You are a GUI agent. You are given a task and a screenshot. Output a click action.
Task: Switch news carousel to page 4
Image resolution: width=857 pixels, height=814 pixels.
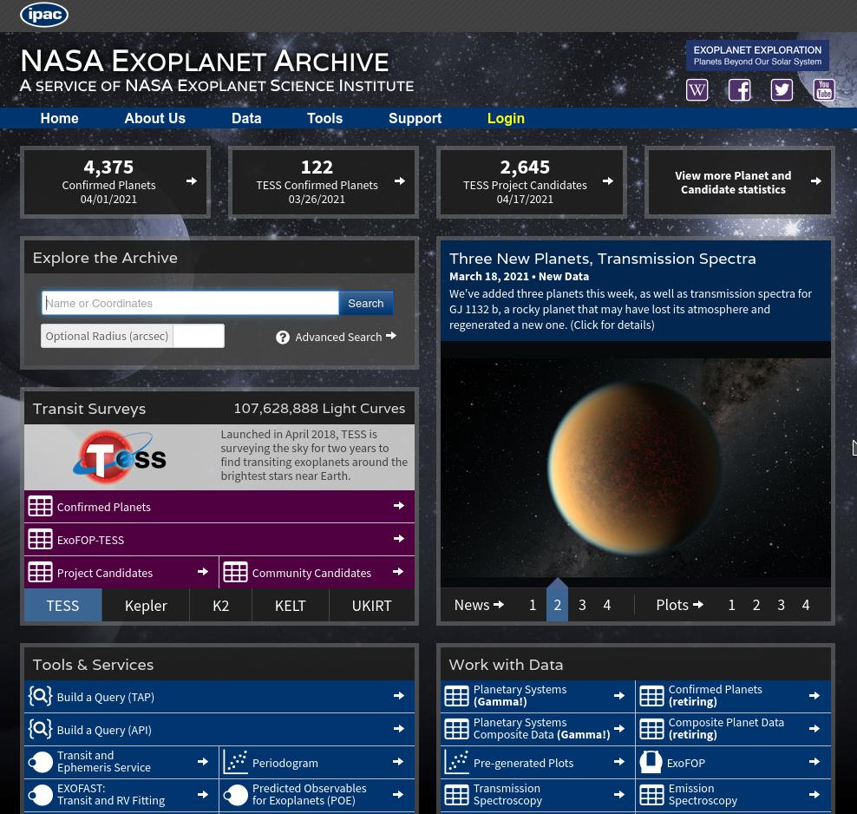pyautogui.click(x=606, y=604)
